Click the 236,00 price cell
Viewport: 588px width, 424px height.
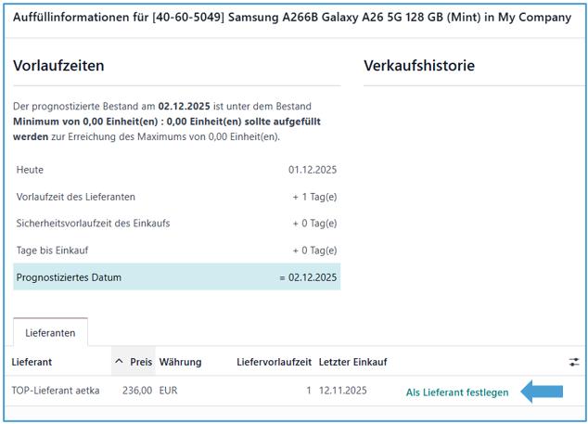(137, 391)
